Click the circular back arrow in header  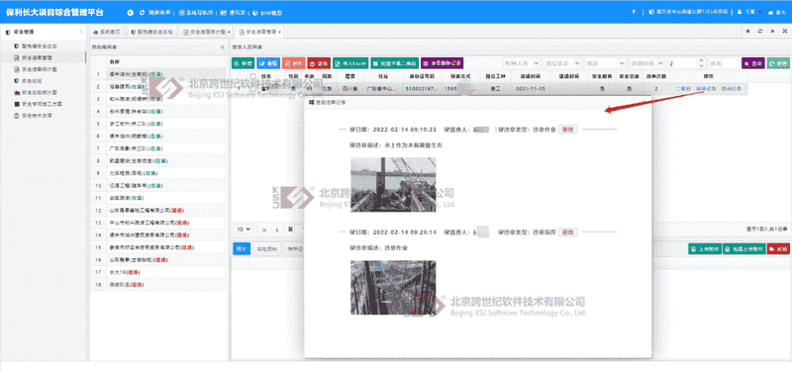[131, 12]
